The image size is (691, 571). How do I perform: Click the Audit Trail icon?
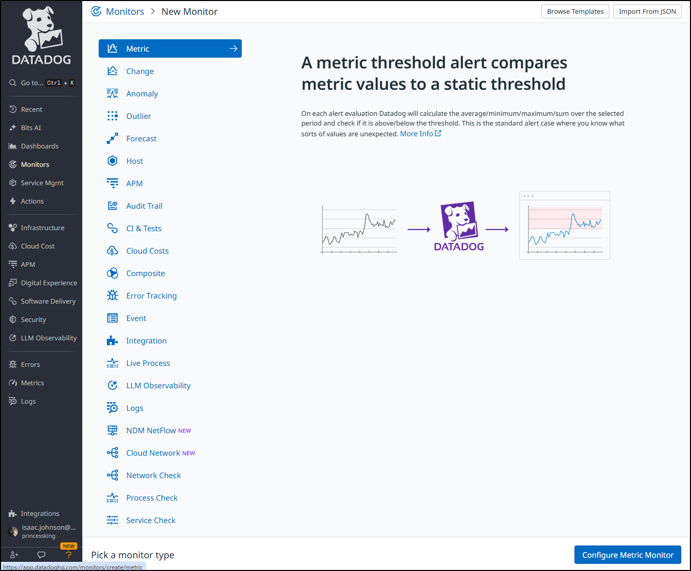tap(112, 206)
